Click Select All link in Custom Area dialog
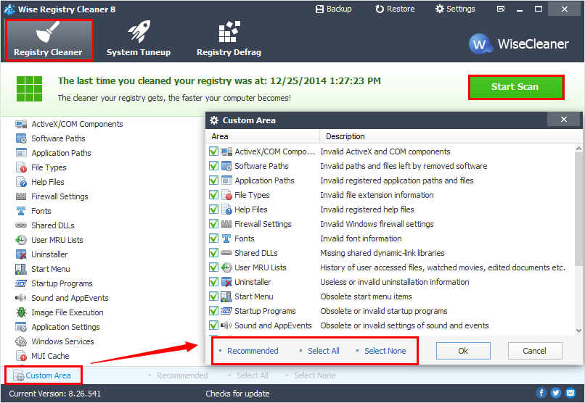The height and width of the screenshot is (403, 585). pos(324,351)
